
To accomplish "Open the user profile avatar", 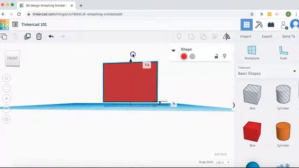I will 295,25.
